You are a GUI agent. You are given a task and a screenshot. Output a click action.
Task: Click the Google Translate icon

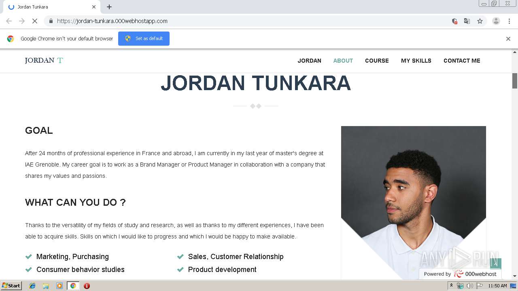coord(467,21)
